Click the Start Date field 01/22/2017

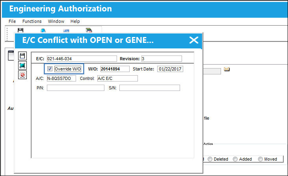(x=170, y=69)
